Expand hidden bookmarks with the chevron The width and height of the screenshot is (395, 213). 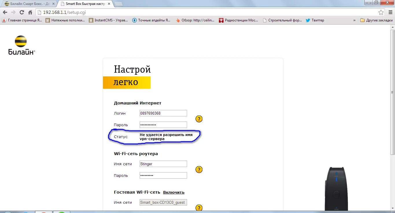click(x=355, y=20)
